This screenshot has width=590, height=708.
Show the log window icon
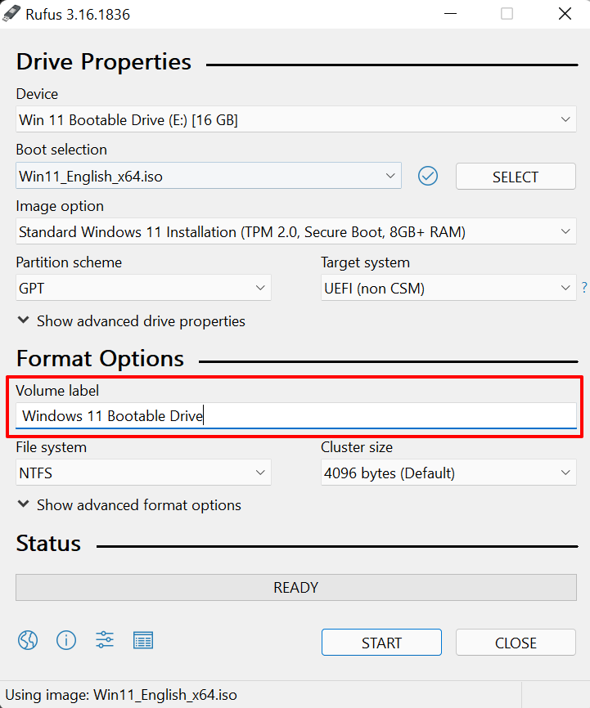143,640
